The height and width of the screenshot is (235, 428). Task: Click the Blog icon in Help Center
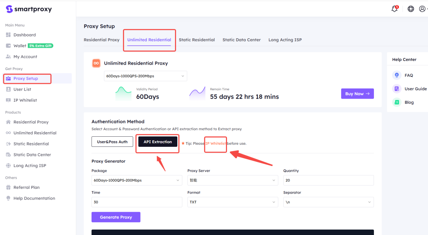(397, 102)
